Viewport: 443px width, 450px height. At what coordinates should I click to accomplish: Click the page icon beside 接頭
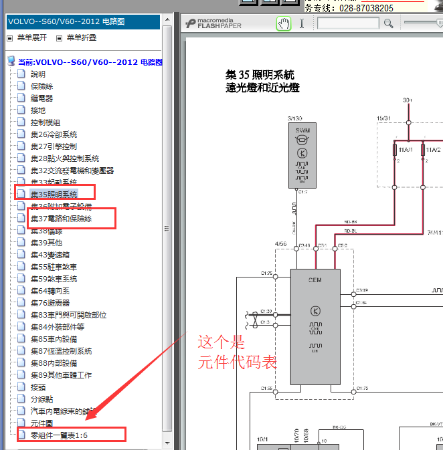click(x=21, y=386)
